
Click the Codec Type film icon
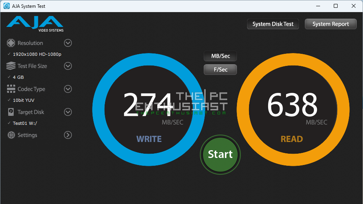pos(11,89)
